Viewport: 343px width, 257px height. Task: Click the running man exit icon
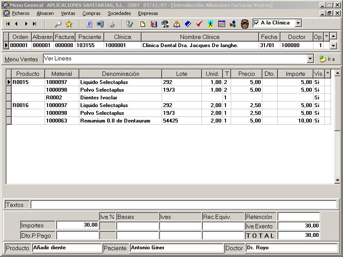click(211, 24)
